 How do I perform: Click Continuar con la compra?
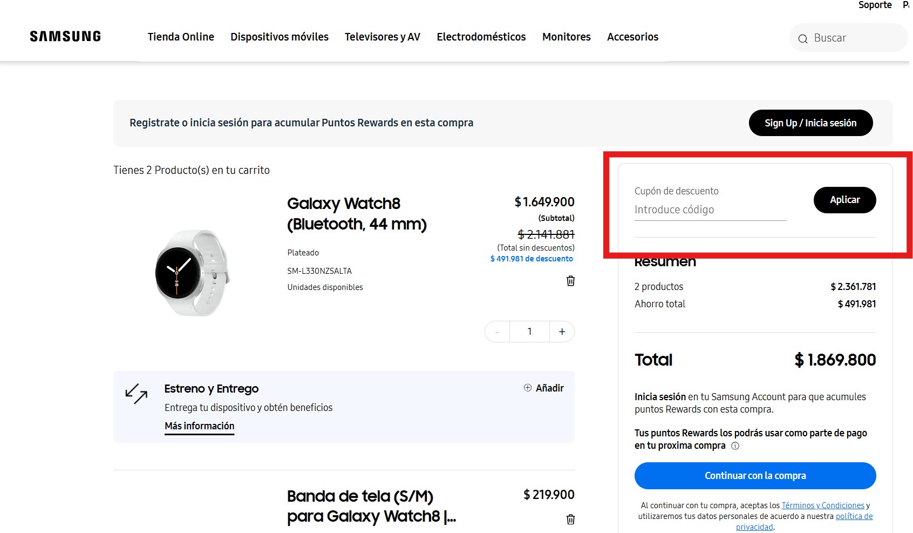click(755, 476)
